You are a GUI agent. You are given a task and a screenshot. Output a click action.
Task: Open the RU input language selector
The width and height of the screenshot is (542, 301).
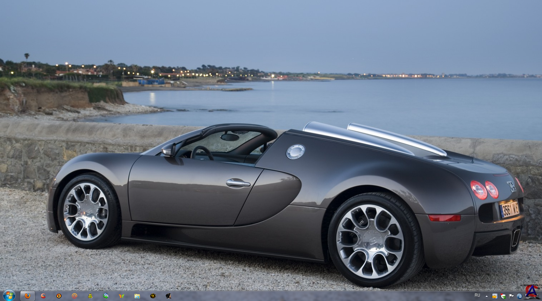point(477,296)
